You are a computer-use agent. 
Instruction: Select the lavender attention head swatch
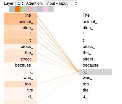click(x=34, y=9)
